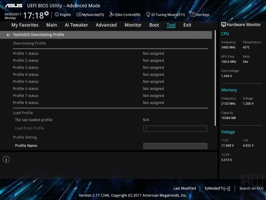Click the globe language icon
The height and width of the screenshot is (200, 266).
(57, 14)
